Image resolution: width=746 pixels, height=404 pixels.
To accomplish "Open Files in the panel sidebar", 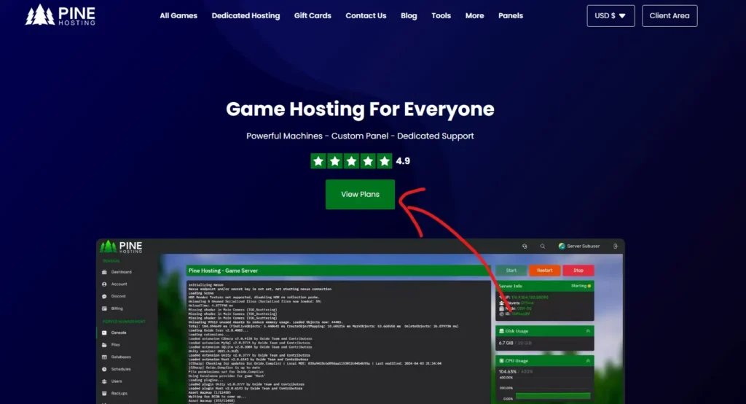I will pos(111,344).
